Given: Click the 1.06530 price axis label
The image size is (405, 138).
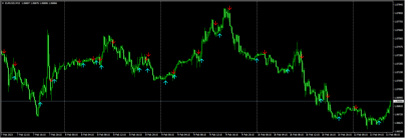Looking at the screenshot, I should click(398, 132).
